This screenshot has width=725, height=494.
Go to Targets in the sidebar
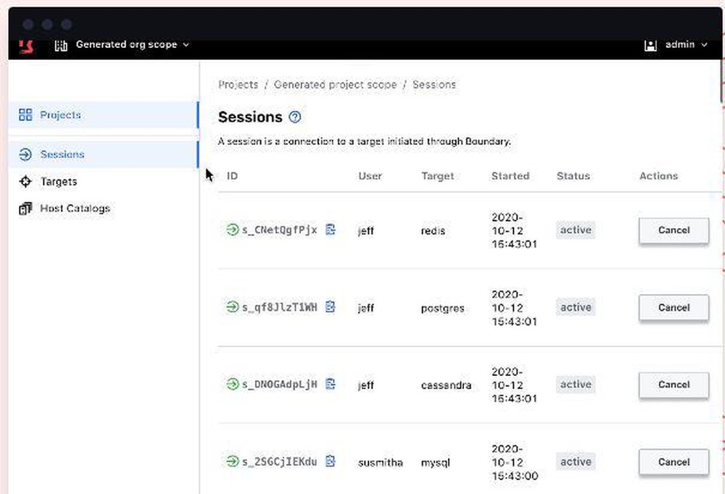(58, 182)
